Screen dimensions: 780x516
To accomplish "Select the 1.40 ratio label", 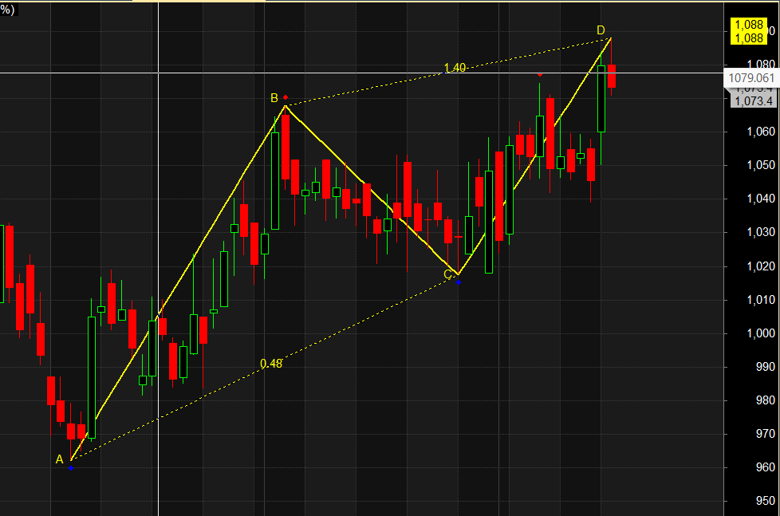I will click(455, 68).
